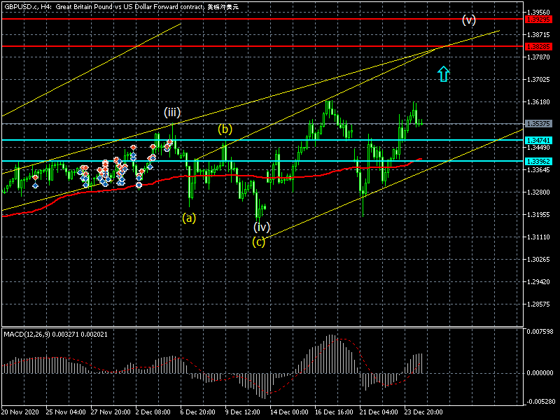Click the 1.39560 price axis value

tap(538, 13)
